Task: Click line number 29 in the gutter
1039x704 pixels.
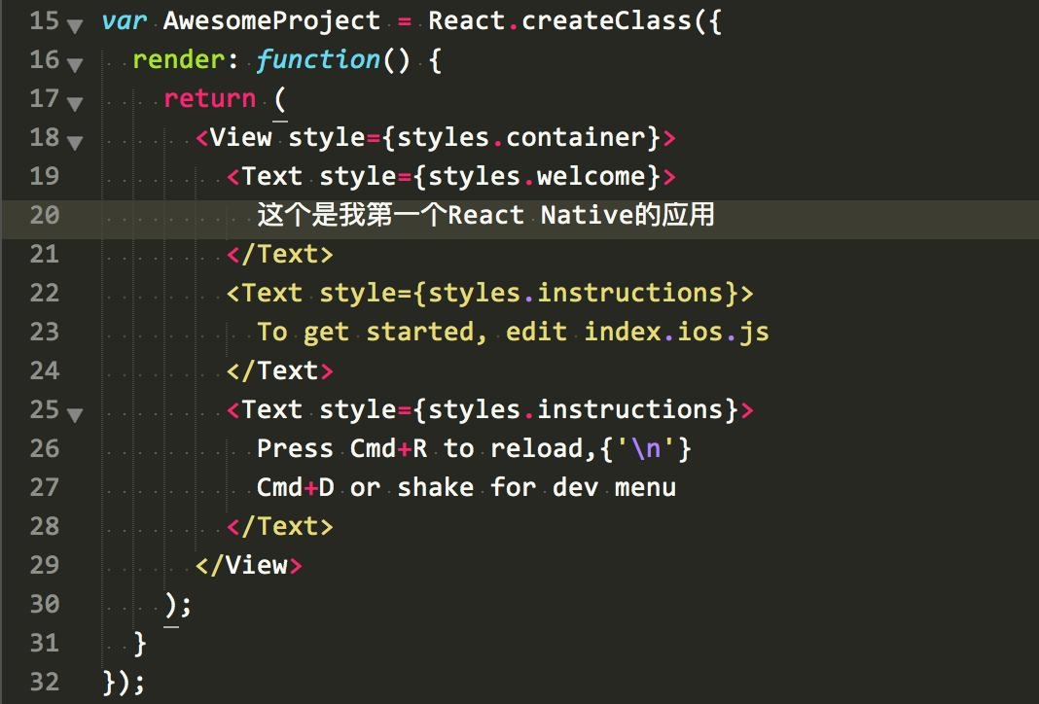Action: point(44,565)
